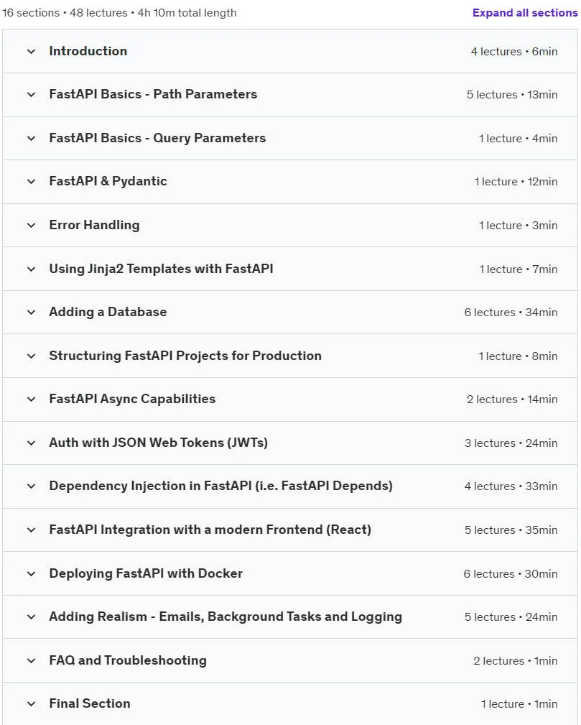Open Structuring FastAPI Projects for Production title
Image resolution: width=581 pixels, height=725 pixels.
185,356
